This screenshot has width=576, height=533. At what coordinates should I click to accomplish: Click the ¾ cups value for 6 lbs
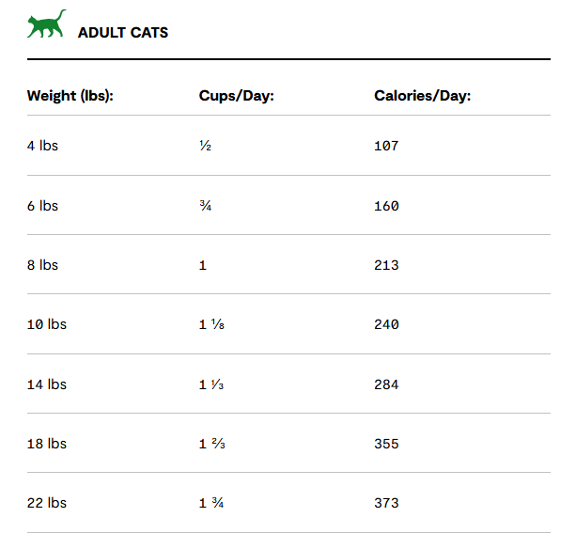(x=206, y=206)
